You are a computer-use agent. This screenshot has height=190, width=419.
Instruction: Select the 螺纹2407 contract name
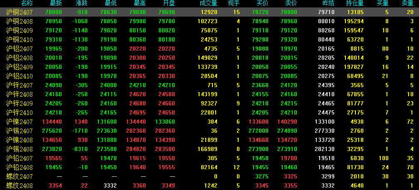19,176
